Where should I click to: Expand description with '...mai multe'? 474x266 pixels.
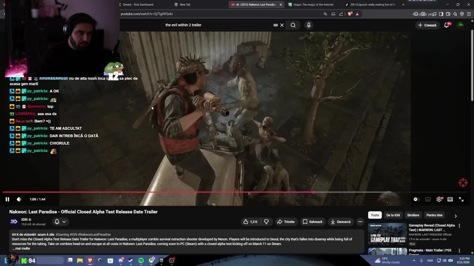click(21, 249)
